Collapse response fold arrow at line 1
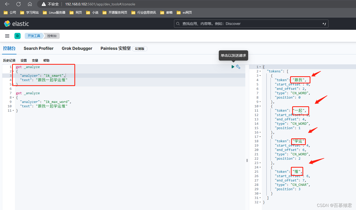356x210 pixels. [260, 67]
